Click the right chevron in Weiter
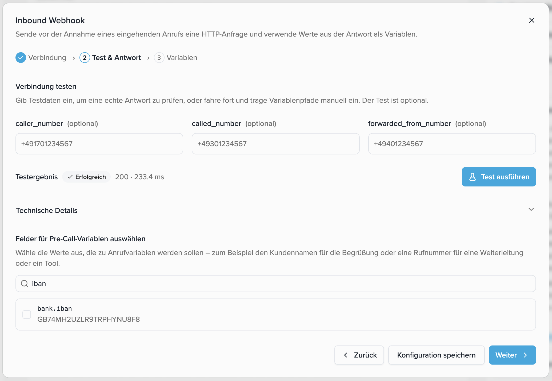 [x=525, y=355]
